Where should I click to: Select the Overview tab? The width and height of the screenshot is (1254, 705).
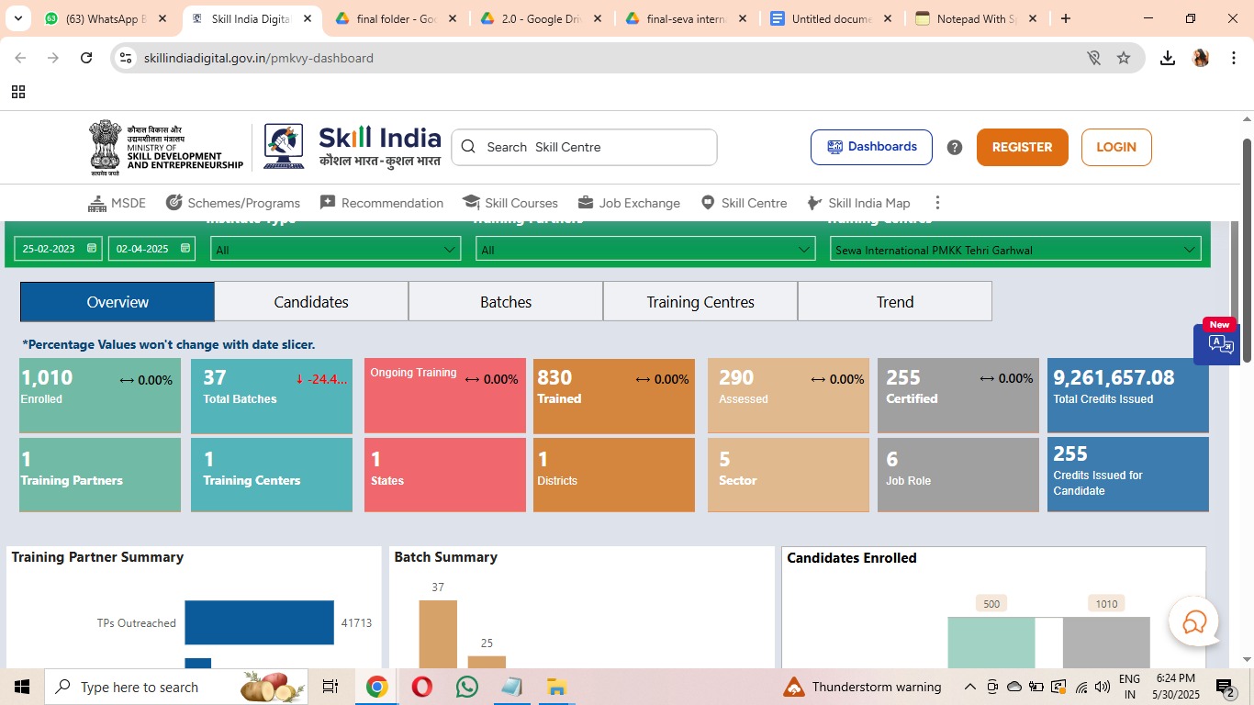tap(118, 301)
